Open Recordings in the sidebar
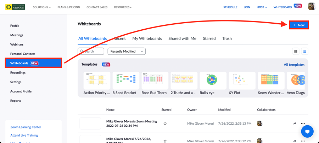Screen dimensions: 319x143 [x=18, y=72]
